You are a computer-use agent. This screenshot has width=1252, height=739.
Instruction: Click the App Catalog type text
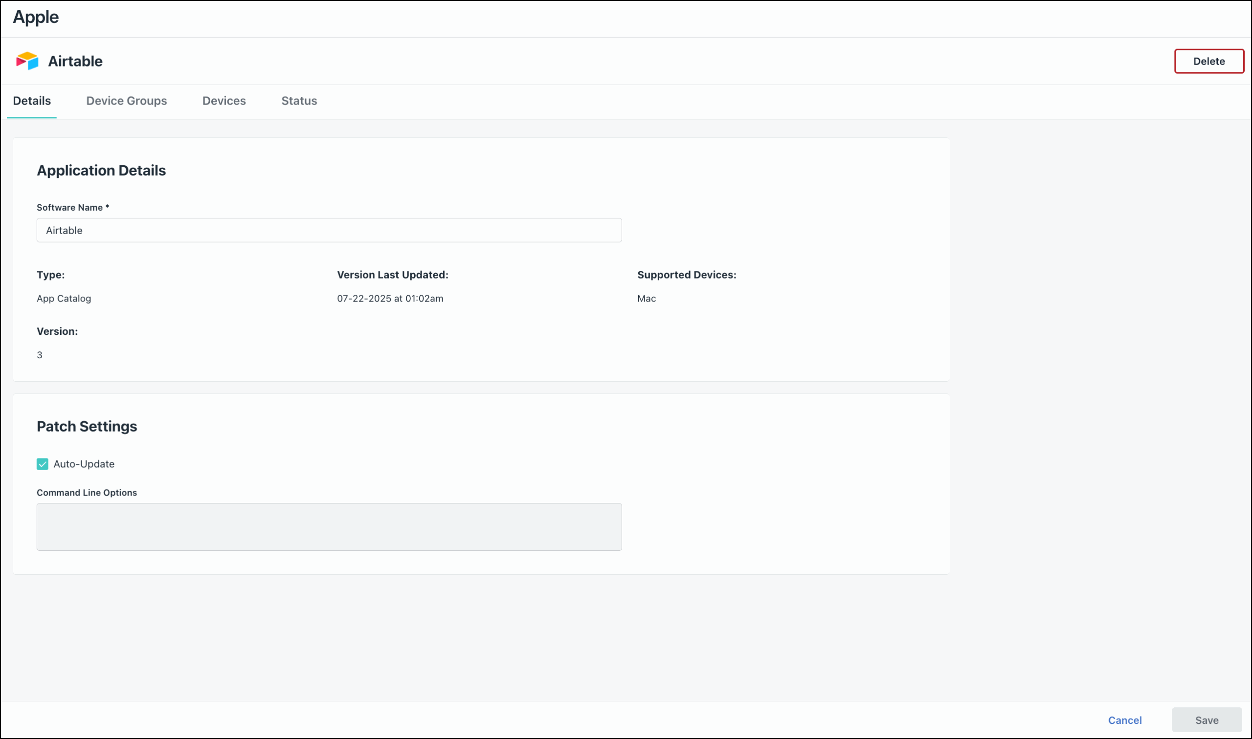click(x=63, y=298)
